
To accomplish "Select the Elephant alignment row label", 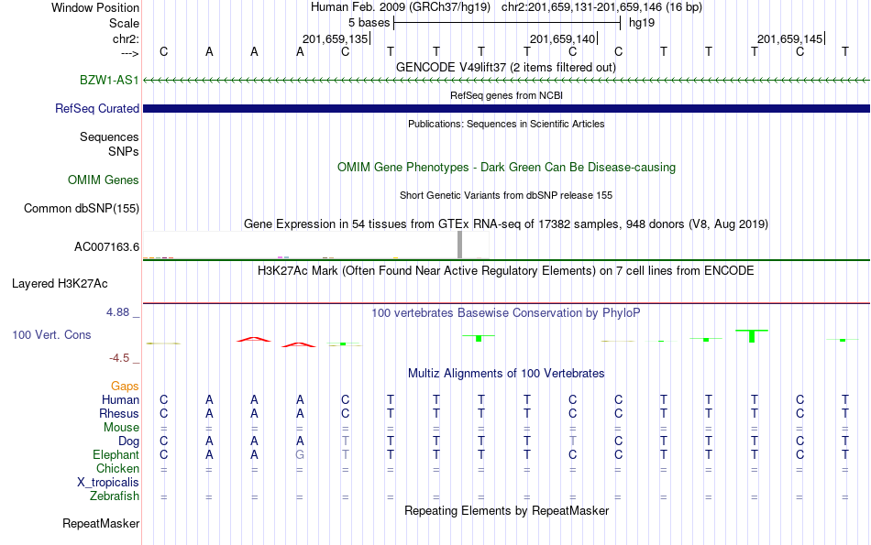I will 116,455.
